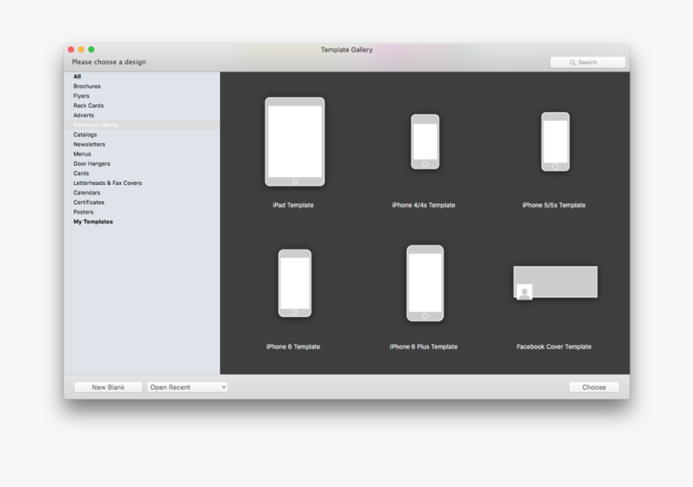Screen dimensions: 693x487
Task: Click the iPhone 5/5s Template label
Action: [x=554, y=205]
